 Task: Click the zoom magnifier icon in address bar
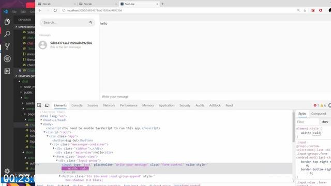point(298,10)
